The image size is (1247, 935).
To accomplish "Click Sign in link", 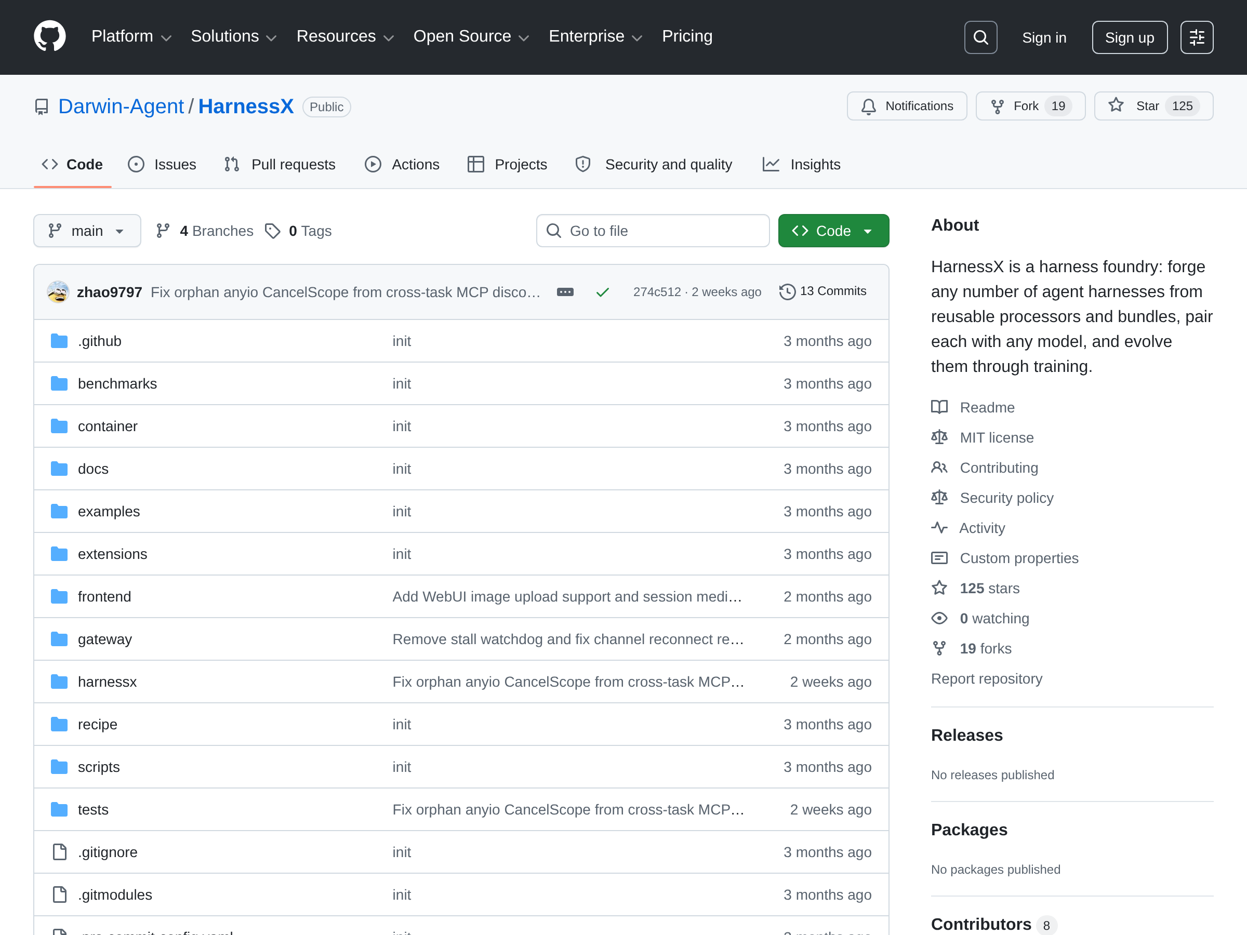I will coord(1044,37).
